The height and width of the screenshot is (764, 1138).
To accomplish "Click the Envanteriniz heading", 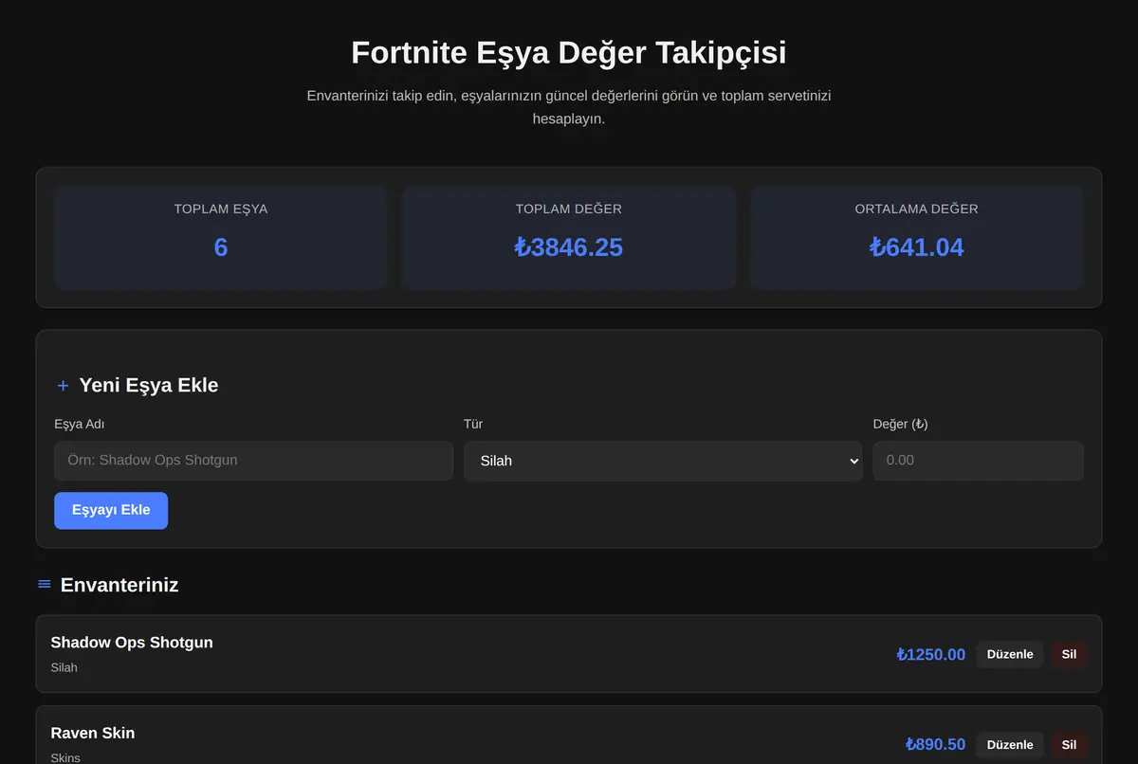I will (119, 585).
